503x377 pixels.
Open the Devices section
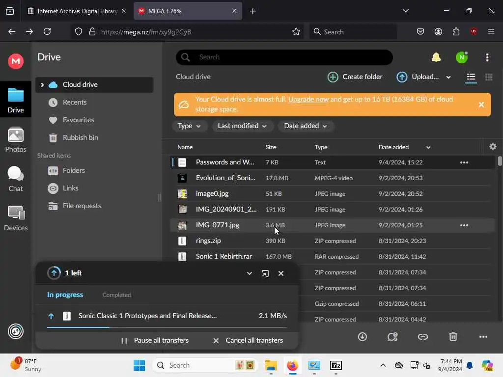(15, 218)
